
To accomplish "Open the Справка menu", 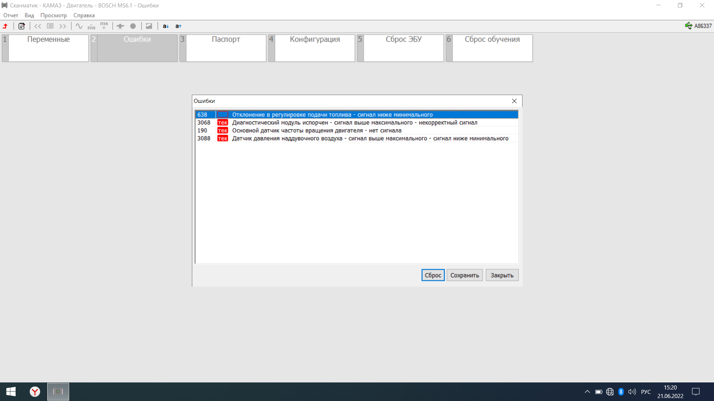I will [84, 15].
